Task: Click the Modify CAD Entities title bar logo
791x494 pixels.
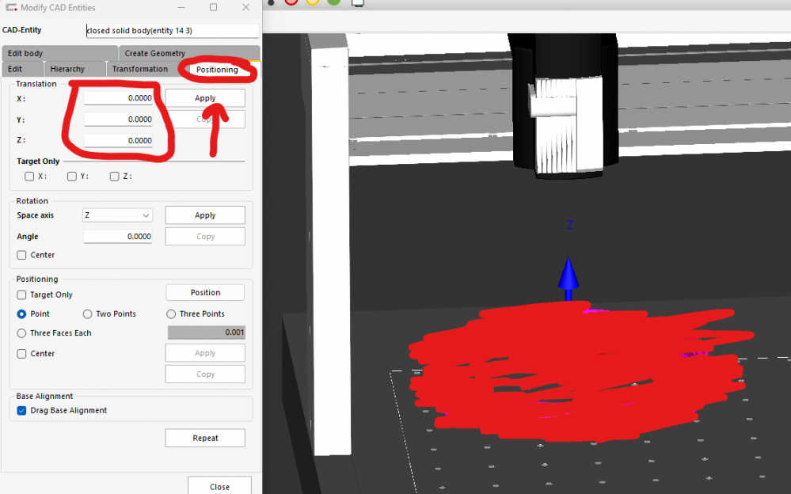Action: point(10,7)
